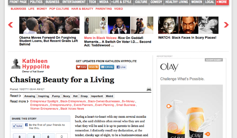Screen dimensions: 237x138
Task: Open the Women Entrepreneurs tag
Action: click(44, 109)
